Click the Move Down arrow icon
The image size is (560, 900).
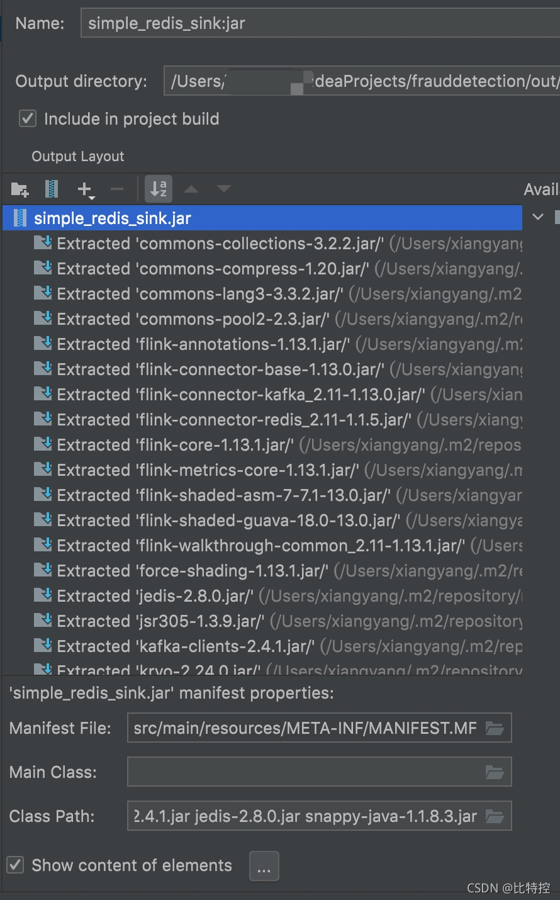pyautogui.click(x=224, y=189)
